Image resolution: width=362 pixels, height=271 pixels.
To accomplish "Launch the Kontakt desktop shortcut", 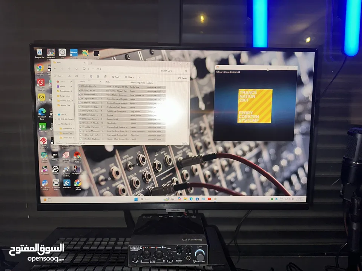I will pos(55,170).
